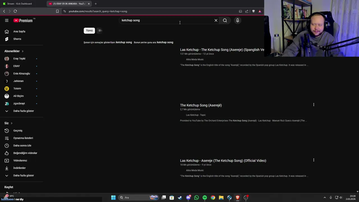Close the ERAY ER 06 ANKARA tab
This screenshot has height=202, width=359.
89,4
